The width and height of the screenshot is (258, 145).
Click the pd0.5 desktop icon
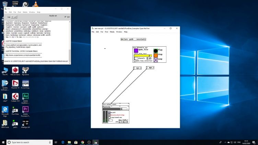[x=15, y=124]
